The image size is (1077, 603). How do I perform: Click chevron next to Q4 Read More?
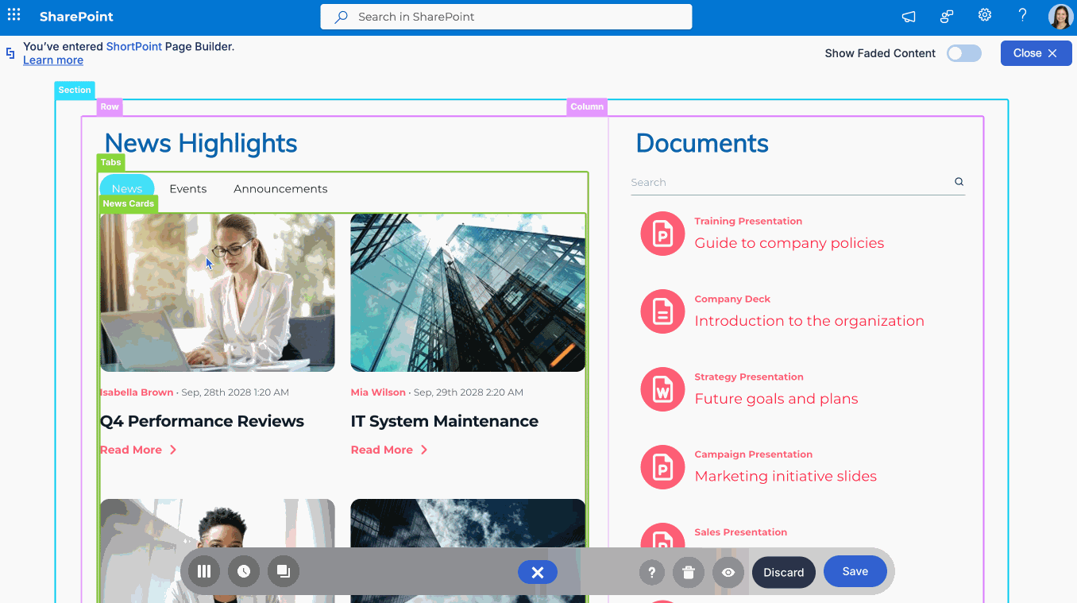click(173, 450)
